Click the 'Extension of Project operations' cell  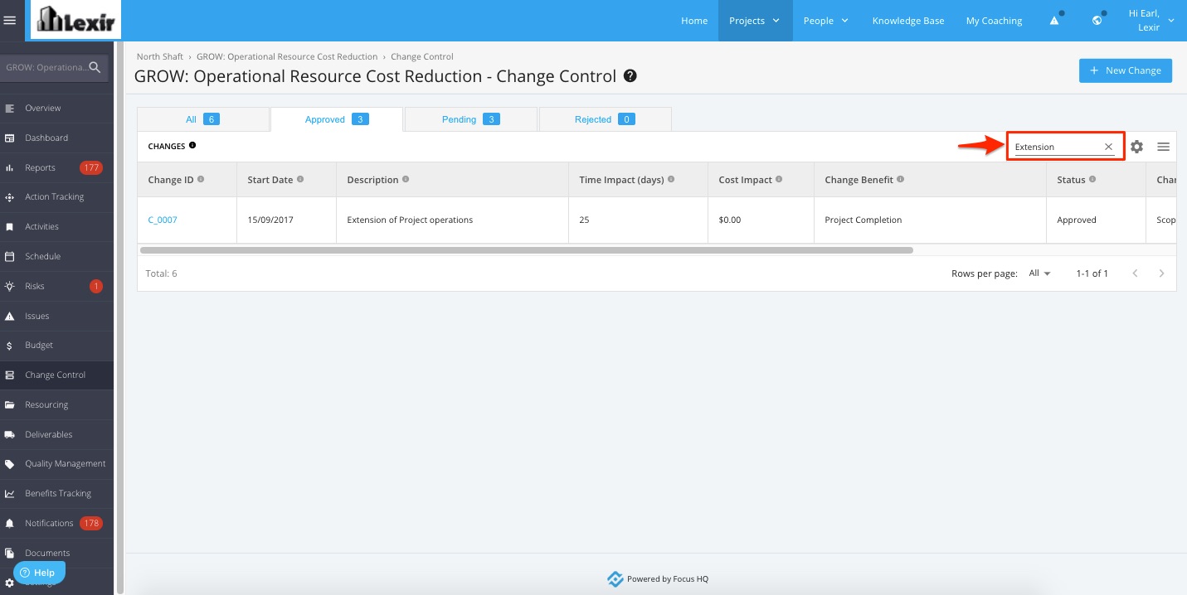pyautogui.click(x=452, y=220)
